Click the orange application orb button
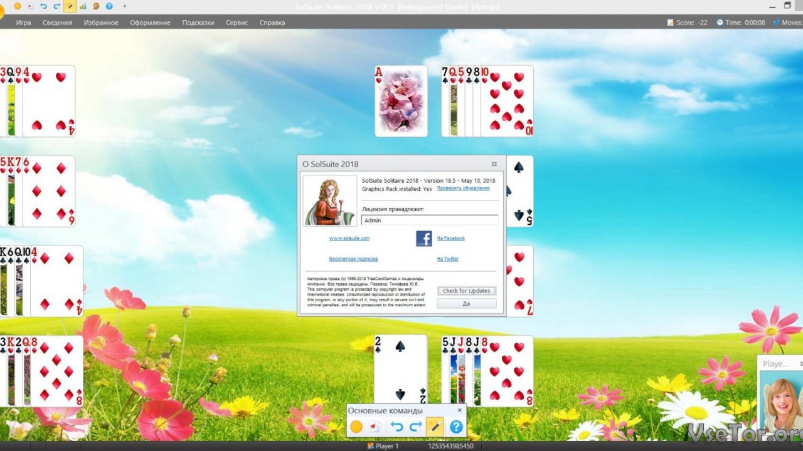Image resolution: width=803 pixels, height=451 pixels. 1,11
